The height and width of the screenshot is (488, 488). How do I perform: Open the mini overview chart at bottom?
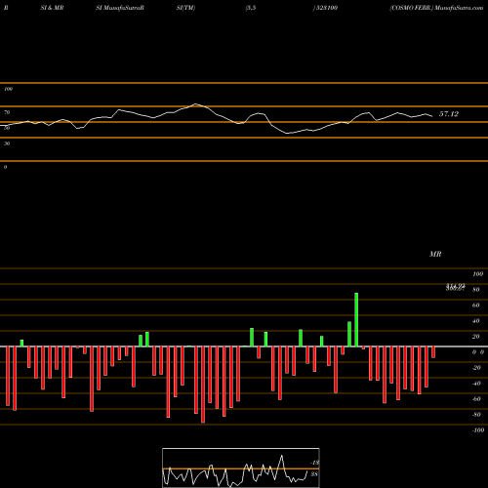click(241, 468)
